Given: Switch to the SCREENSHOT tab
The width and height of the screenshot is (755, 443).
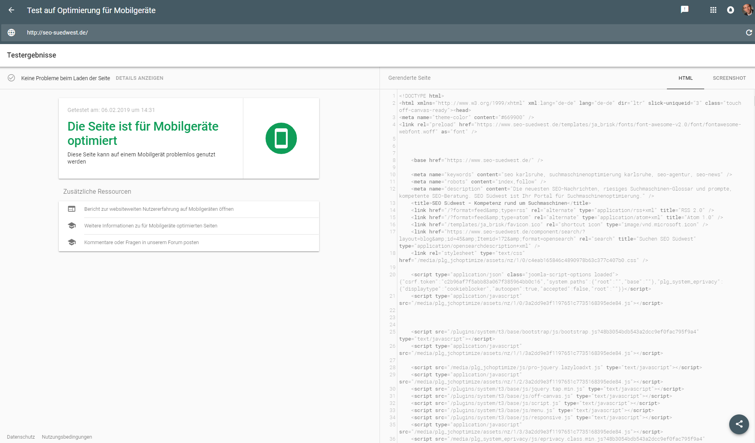Looking at the screenshot, I should tap(729, 78).
